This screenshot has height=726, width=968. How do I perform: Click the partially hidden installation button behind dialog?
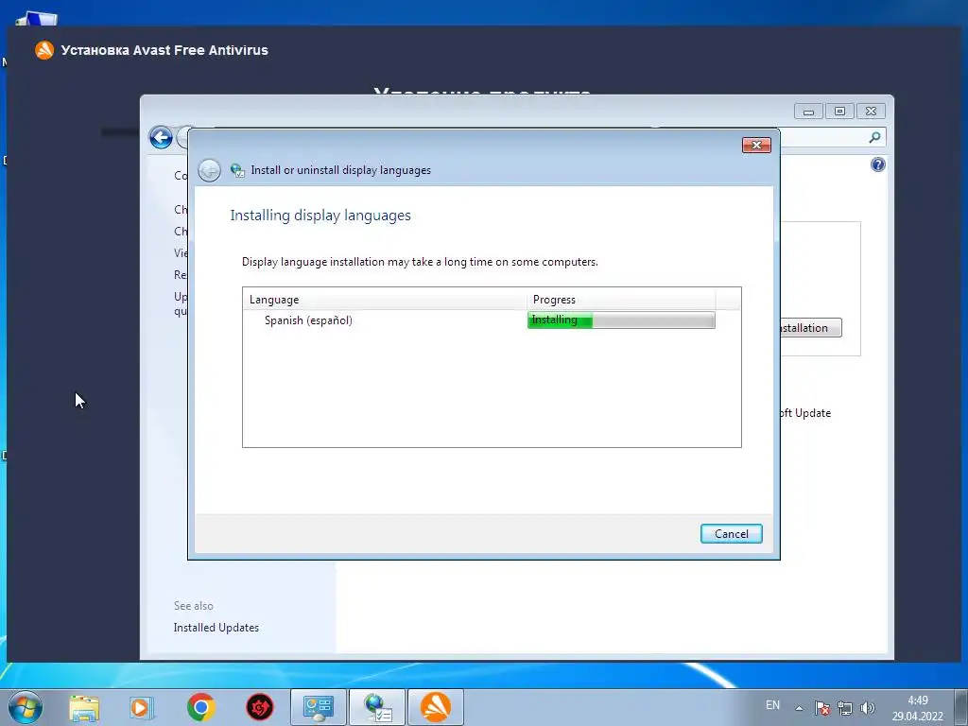(x=810, y=328)
